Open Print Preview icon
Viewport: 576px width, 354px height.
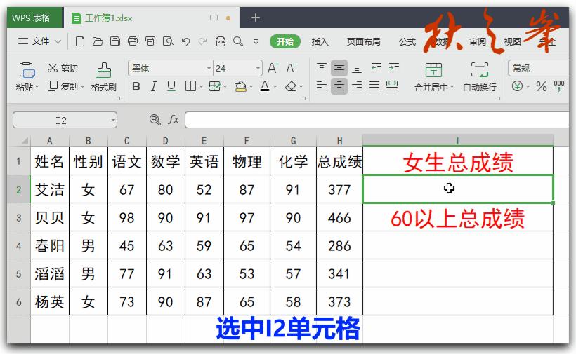click(168, 41)
